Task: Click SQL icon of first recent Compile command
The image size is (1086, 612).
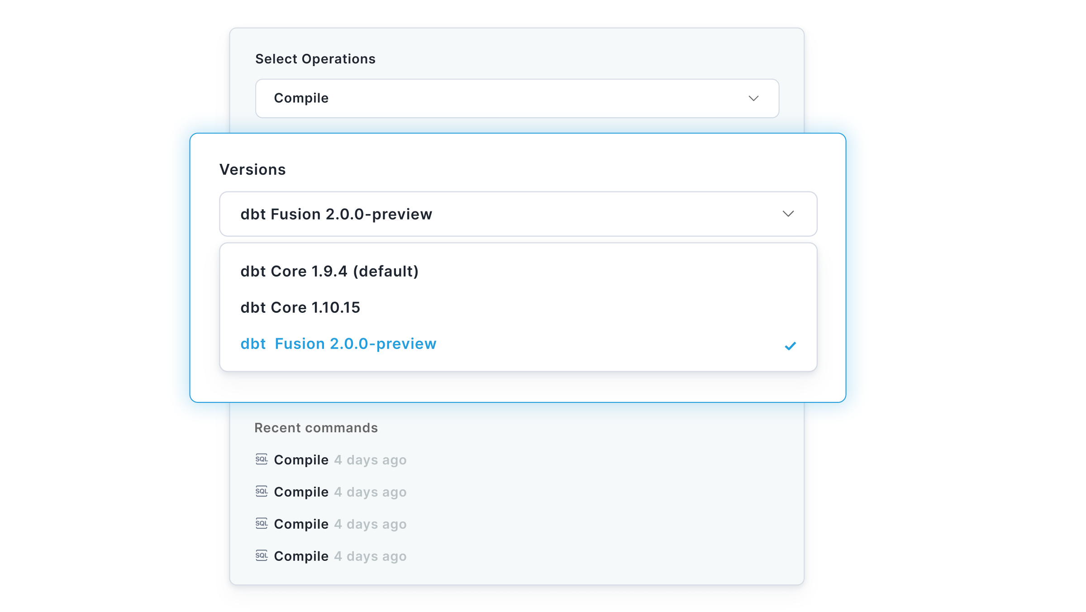Action: [x=262, y=459]
